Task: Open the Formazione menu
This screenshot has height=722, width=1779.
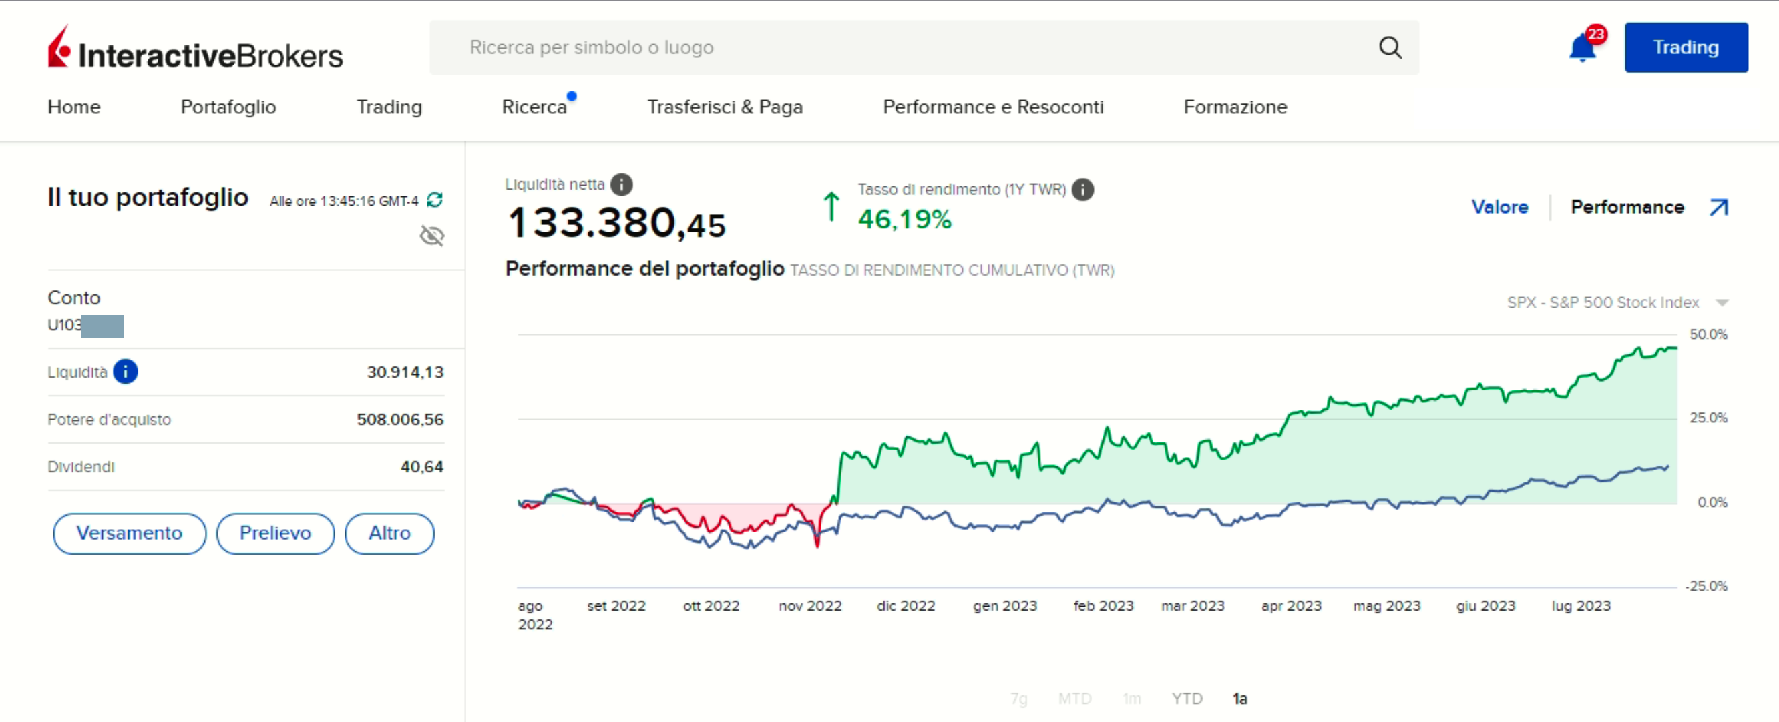Action: click(x=1235, y=107)
